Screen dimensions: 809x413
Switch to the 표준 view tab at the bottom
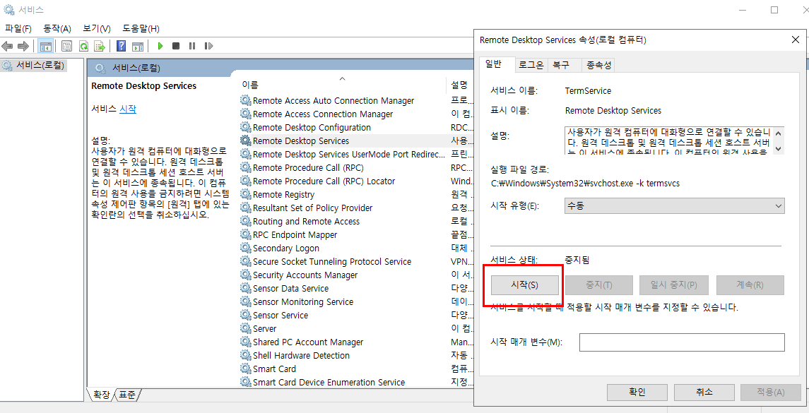tap(127, 395)
